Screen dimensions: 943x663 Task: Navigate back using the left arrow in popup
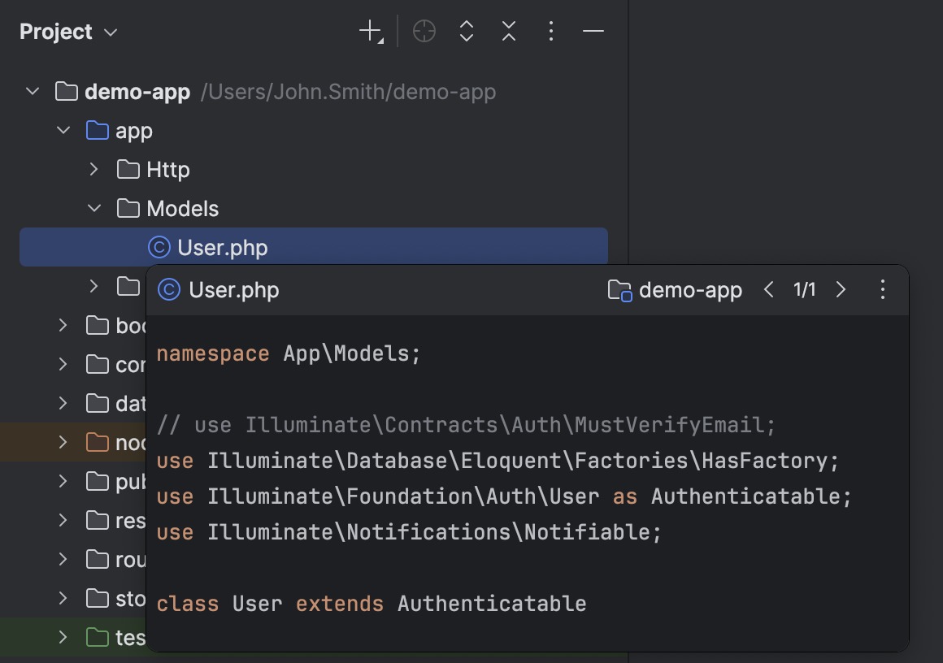pyautogui.click(x=768, y=289)
